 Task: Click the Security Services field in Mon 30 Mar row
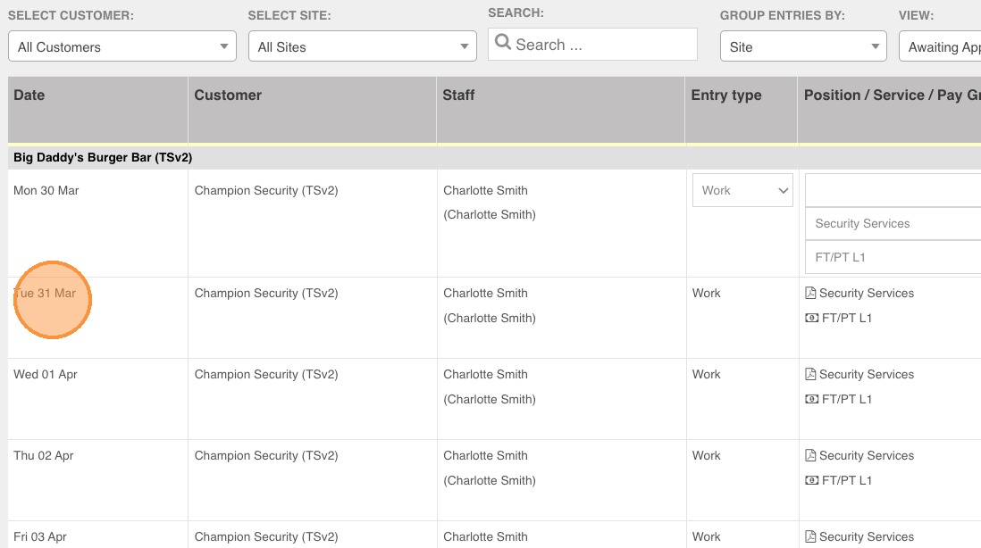pos(893,223)
